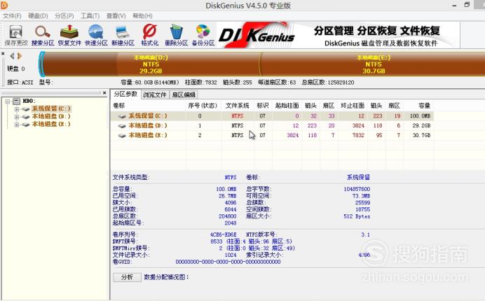Screen dimensions: 485x301
Task: Click capacity cell 29.2GB in table
Action: point(422,126)
